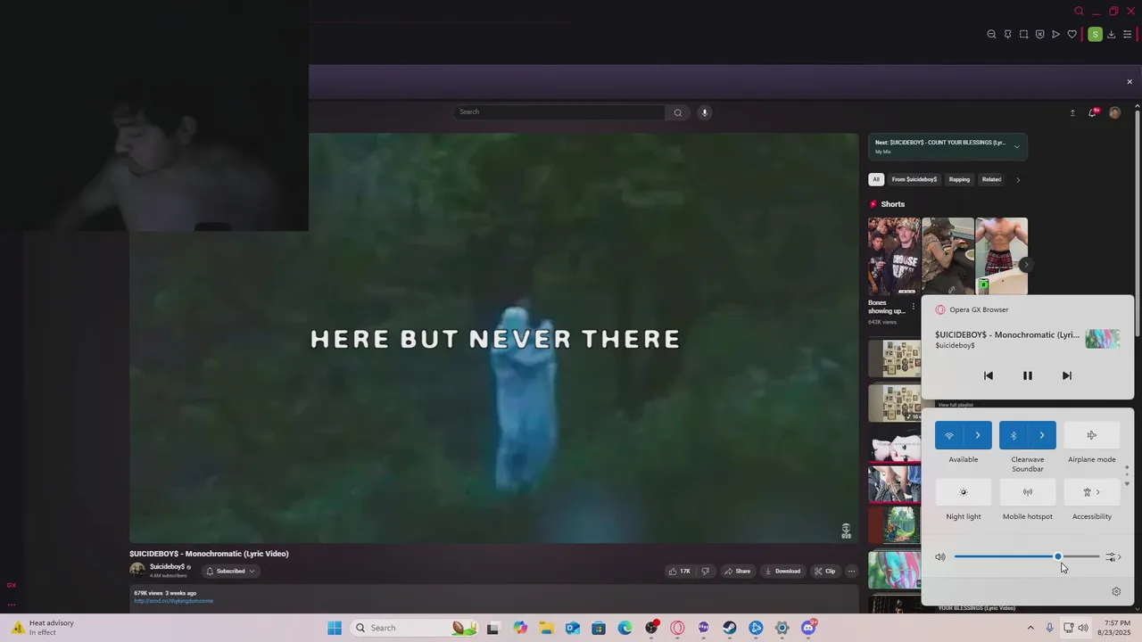Click the Opera GX zoom out magnifier icon
This screenshot has height=642, width=1142.
[x=991, y=35]
